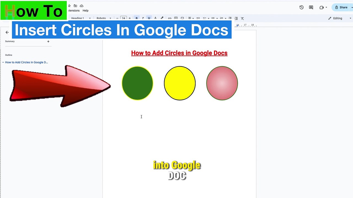This screenshot has width=353, height=198.
Task: Add a summary with the plus icon
Action: pyautogui.click(x=48, y=42)
